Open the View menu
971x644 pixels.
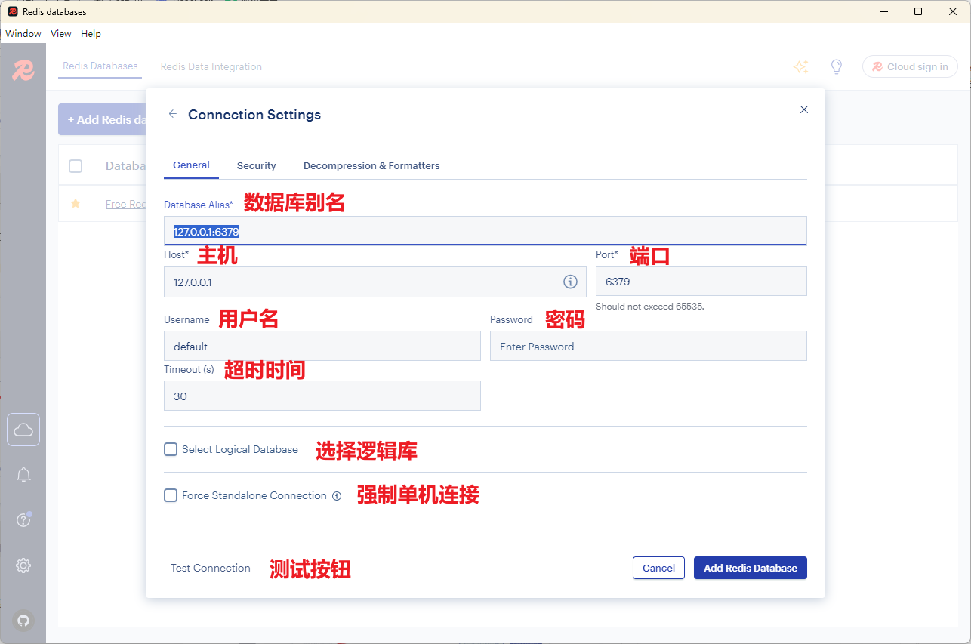(61, 34)
